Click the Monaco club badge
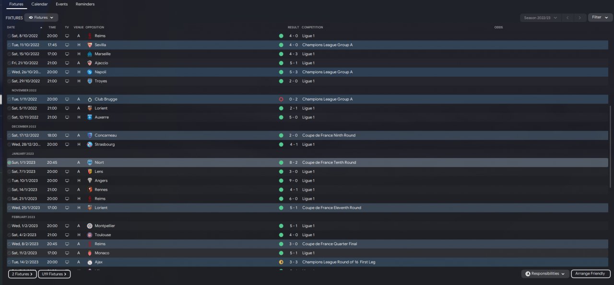The image size is (614, 285). [x=90, y=253]
